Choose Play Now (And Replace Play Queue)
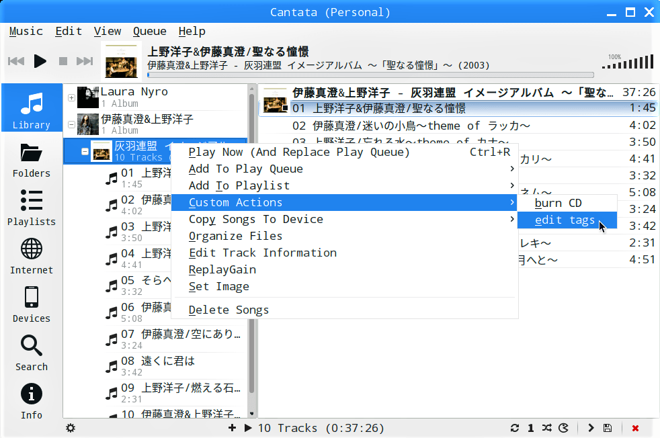The image size is (660, 438). [345, 152]
